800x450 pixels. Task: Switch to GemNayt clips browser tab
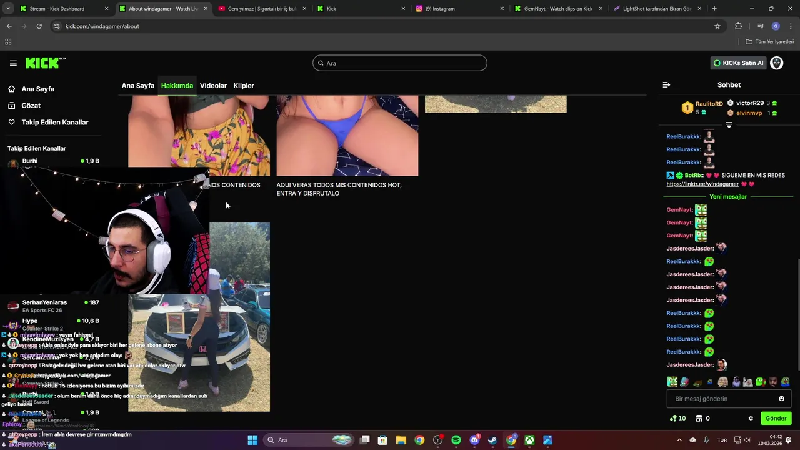coord(558,9)
